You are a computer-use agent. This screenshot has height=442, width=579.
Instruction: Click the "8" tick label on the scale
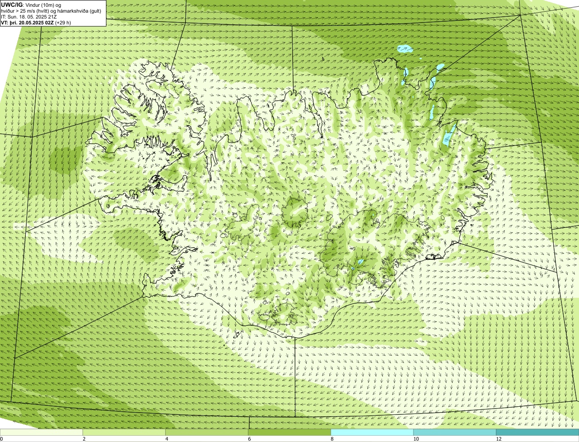point(332,439)
